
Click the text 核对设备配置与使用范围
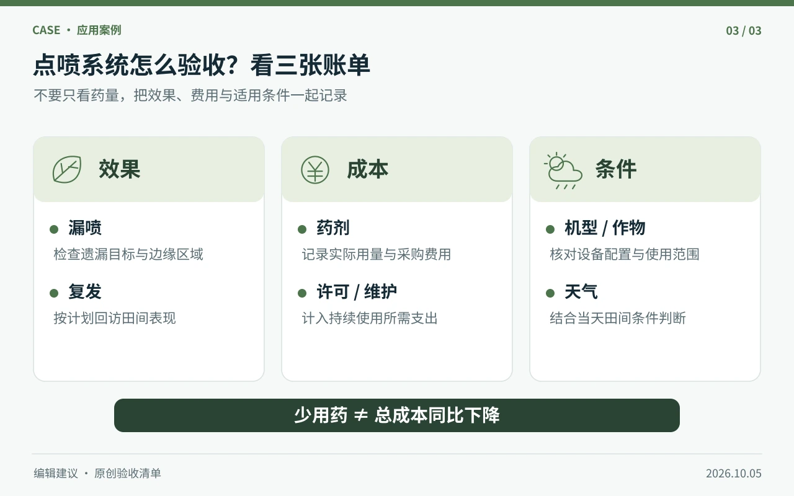click(625, 254)
